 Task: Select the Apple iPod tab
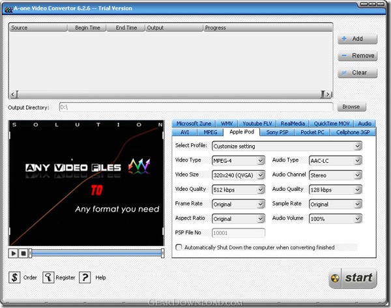tap(242, 132)
